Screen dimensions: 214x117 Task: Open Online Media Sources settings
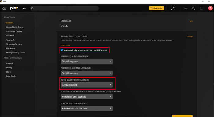tap(15, 27)
